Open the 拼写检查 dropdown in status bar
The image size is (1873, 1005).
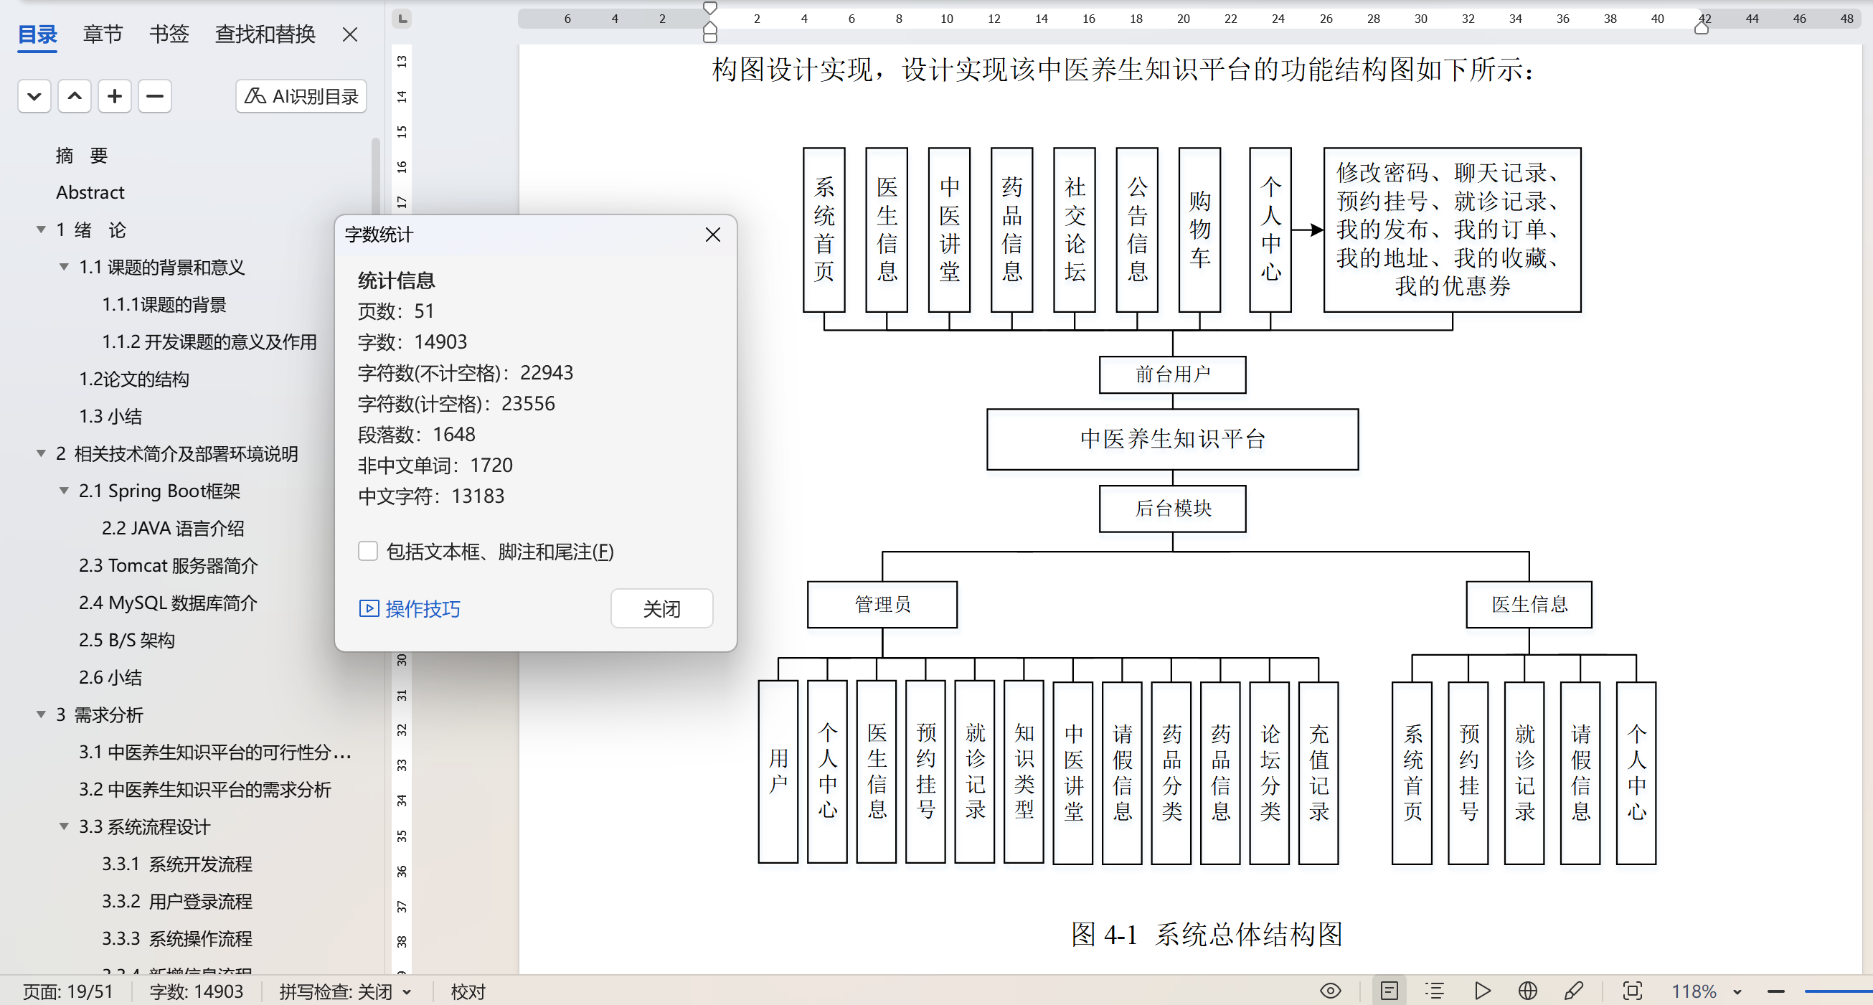tap(407, 992)
